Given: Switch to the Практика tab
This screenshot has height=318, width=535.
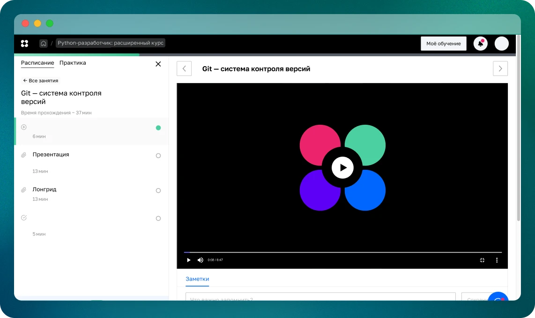Looking at the screenshot, I should click(73, 63).
